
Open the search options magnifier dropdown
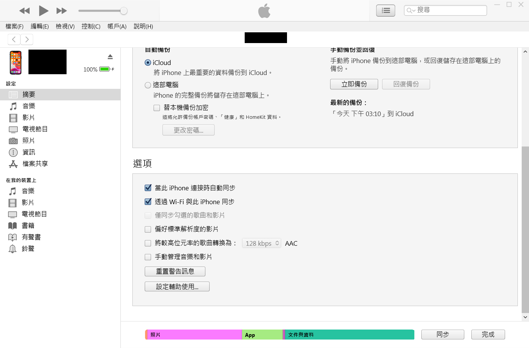411,10
